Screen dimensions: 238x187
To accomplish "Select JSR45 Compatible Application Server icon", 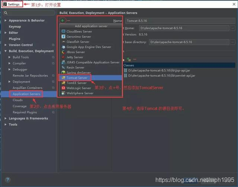I will click(x=63, y=62).
